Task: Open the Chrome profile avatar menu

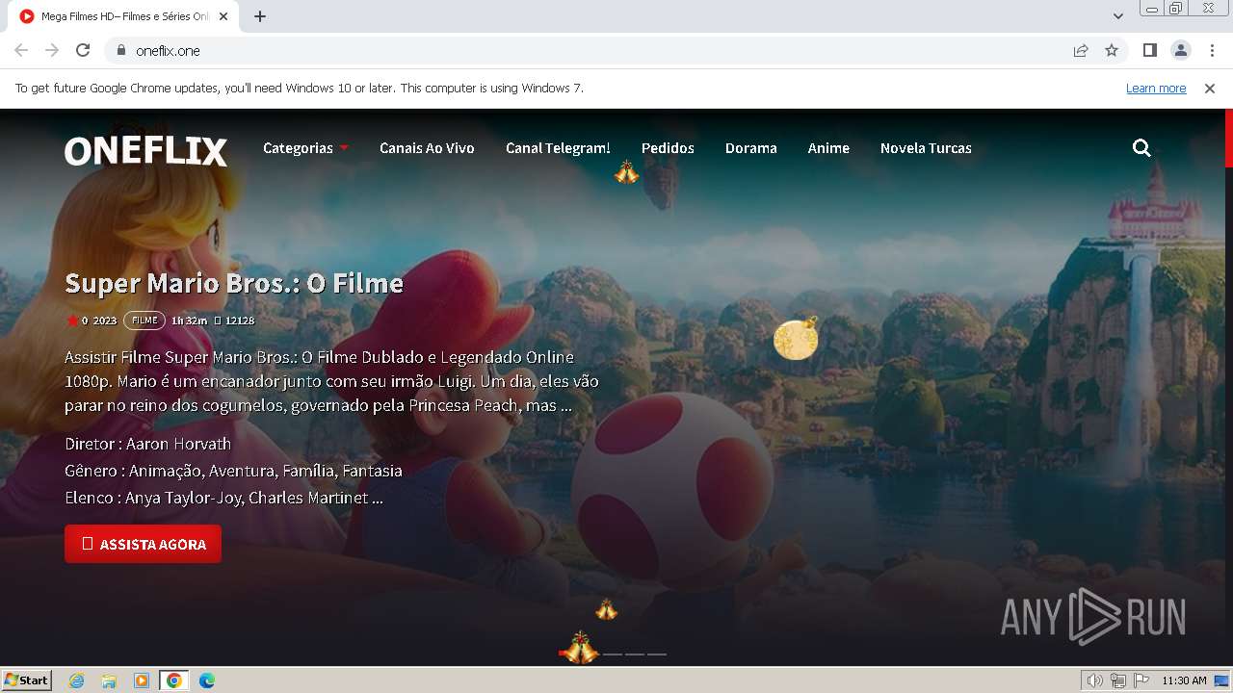Action: pyautogui.click(x=1180, y=50)
